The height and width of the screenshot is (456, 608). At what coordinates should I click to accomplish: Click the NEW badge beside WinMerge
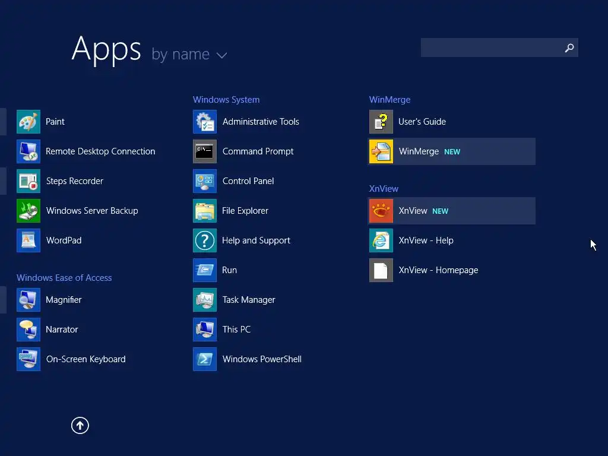tap(452, 152)
